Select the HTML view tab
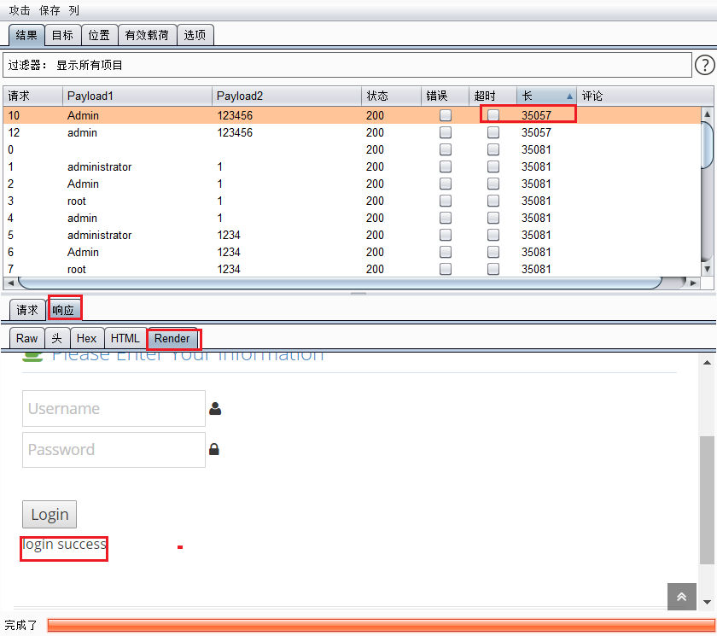The width and height of the screenshot is (717, 636). [125, 338]
